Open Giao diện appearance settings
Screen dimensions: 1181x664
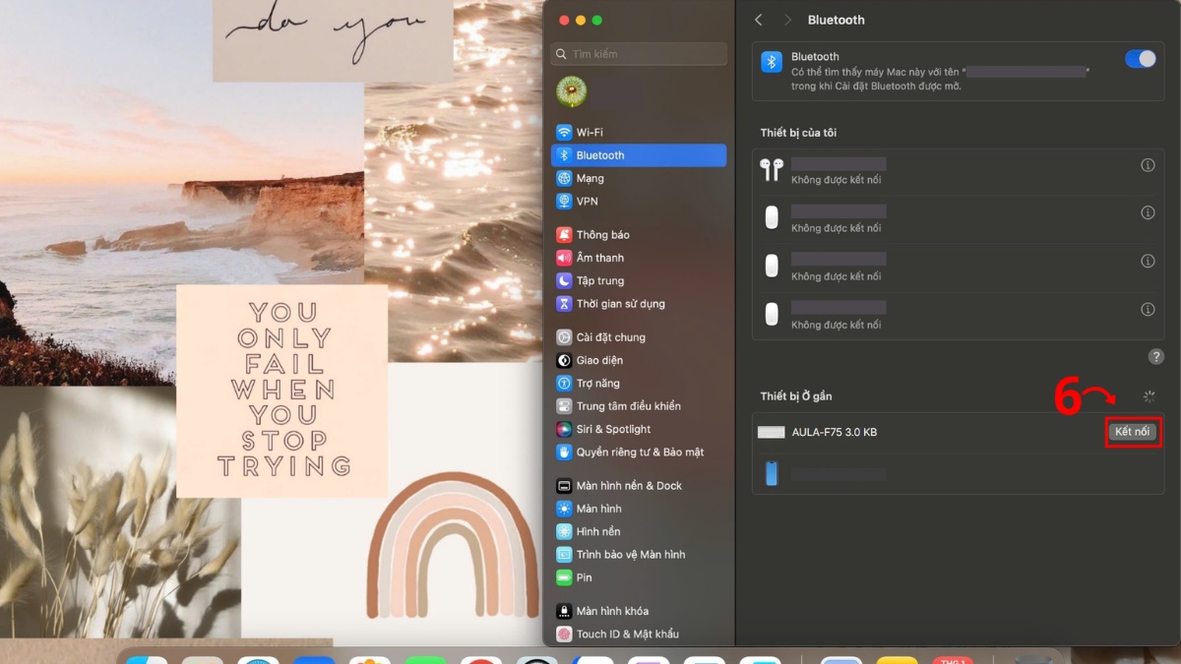pos(639,360)
